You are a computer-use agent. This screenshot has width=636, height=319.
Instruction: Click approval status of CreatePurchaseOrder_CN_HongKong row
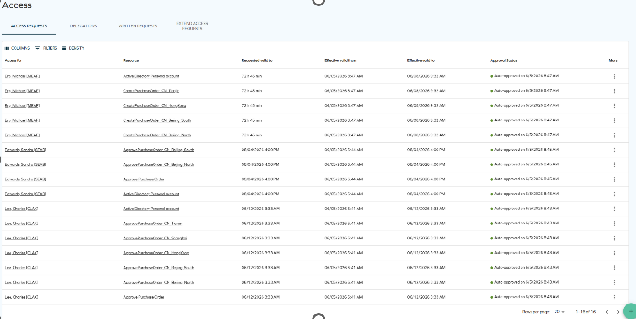pyautogui.click(x=525, y=105)
